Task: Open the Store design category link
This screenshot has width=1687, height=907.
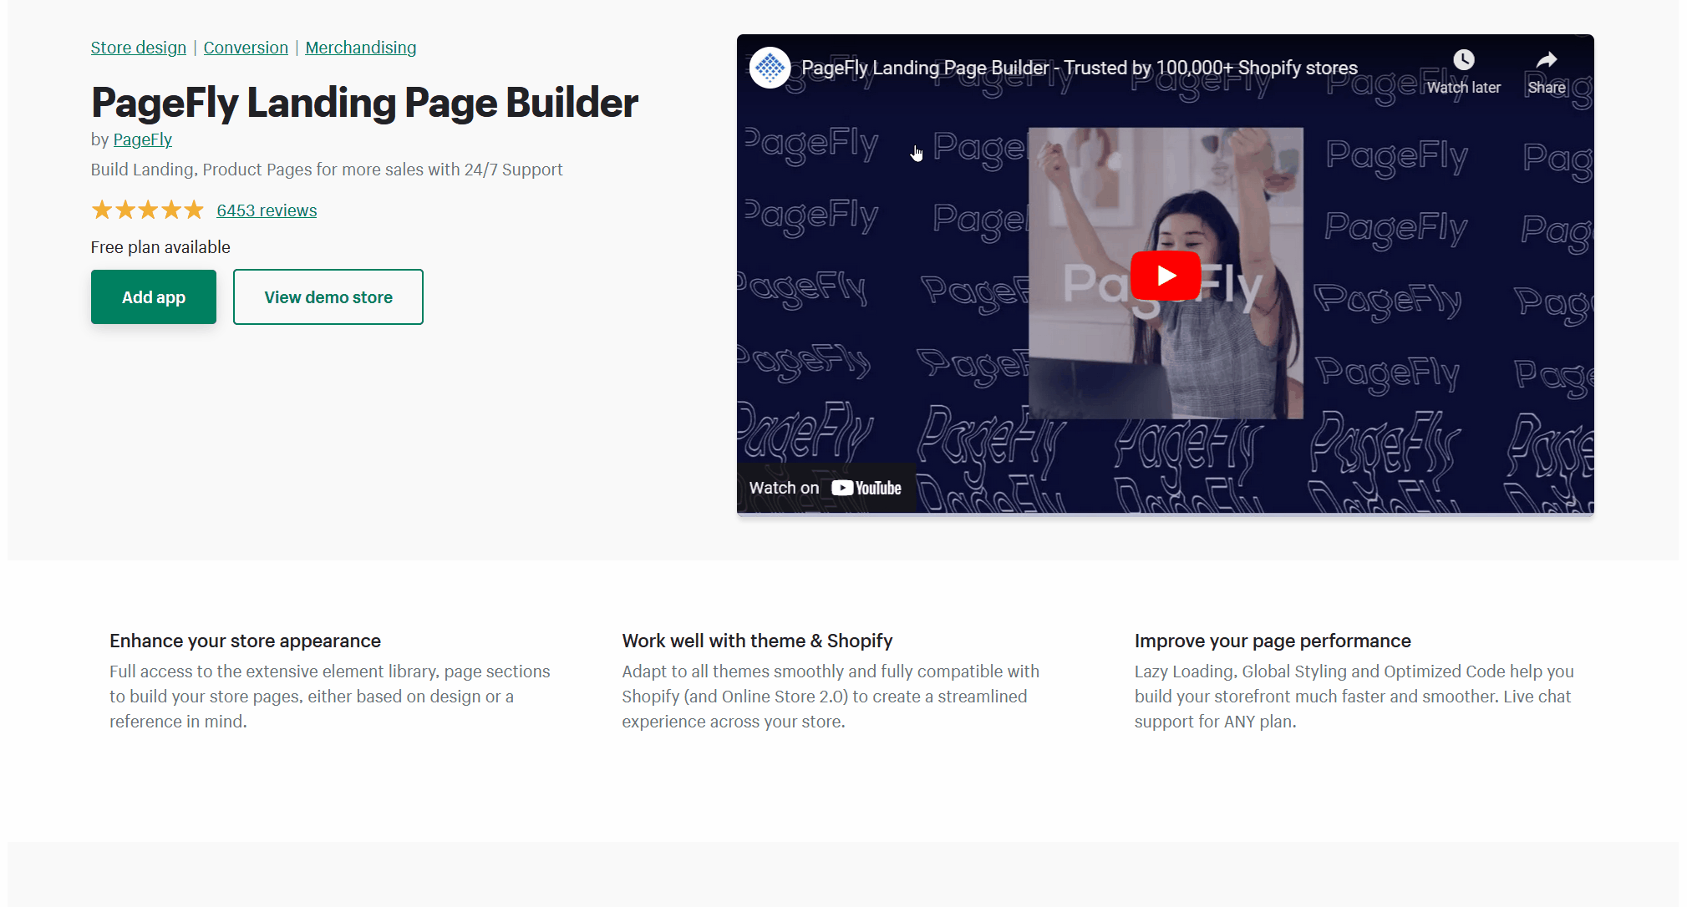Action: point(139,48)
